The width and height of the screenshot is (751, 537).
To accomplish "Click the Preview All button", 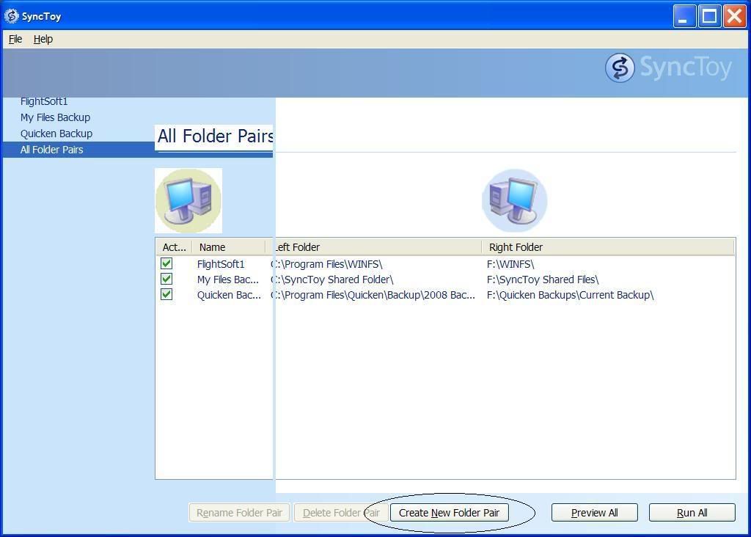I will point(594,513).
